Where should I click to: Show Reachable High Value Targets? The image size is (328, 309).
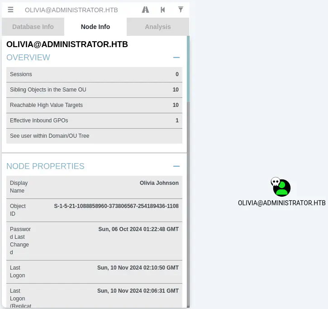(x=94, y=105)
